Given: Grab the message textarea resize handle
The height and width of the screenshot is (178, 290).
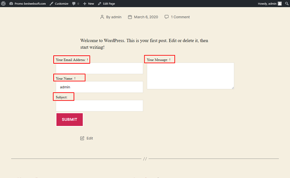Looking at the screenshot, I should tap(233, 88).
